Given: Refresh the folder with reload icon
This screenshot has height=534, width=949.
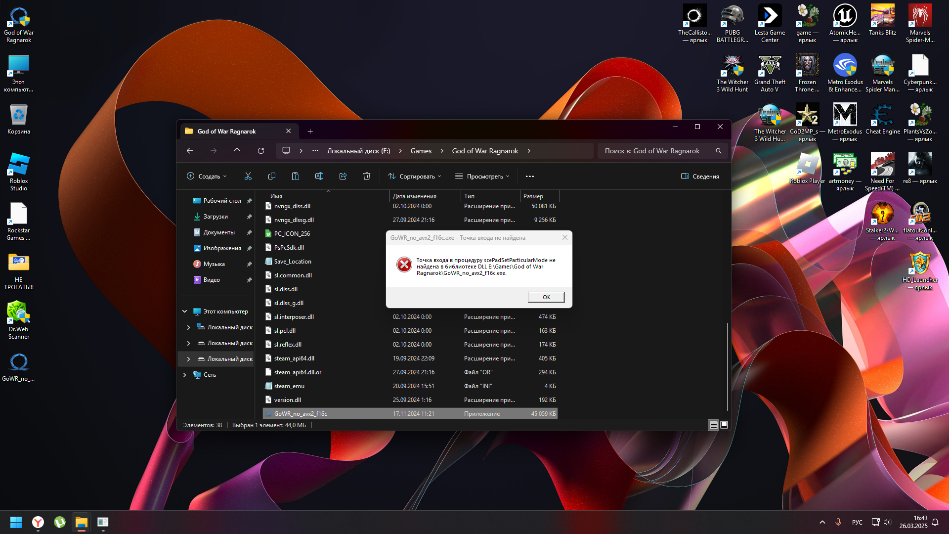Looking at the screenshot, I should click(261, 151).
